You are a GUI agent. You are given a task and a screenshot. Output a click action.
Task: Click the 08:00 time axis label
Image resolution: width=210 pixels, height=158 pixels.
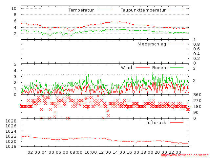(76, 152)
